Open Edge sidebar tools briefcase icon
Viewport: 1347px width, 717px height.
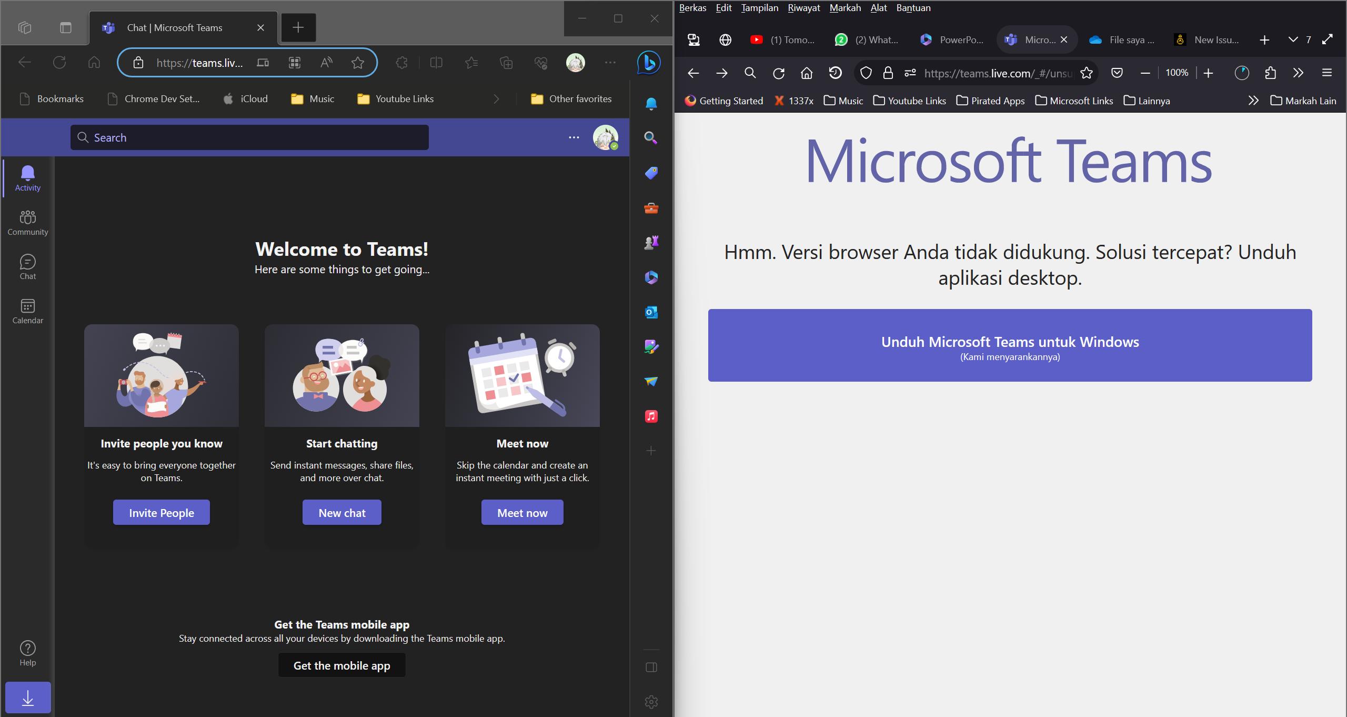(651, 208)
